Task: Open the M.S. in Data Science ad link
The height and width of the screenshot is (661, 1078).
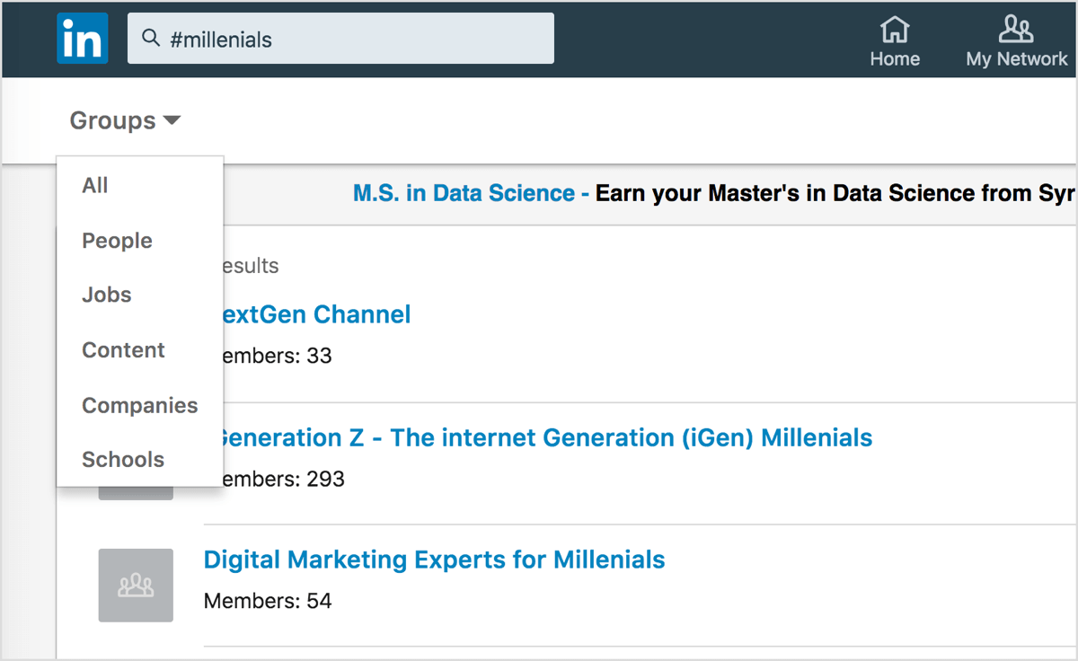Action: tap(464, 193)
